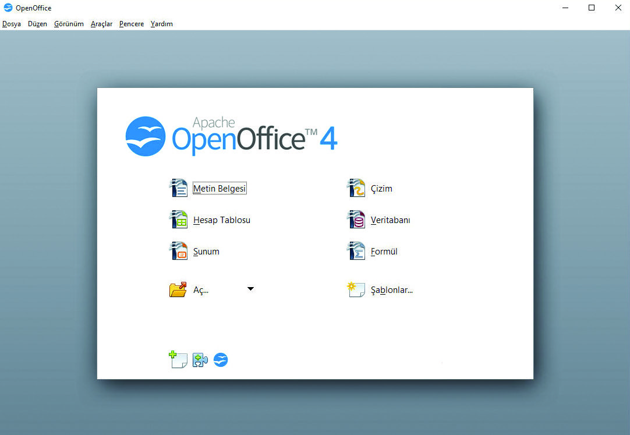This screenshot has height=435, width=630.
Task: Open the Araçlar menu
Action: tap(101, 24)
